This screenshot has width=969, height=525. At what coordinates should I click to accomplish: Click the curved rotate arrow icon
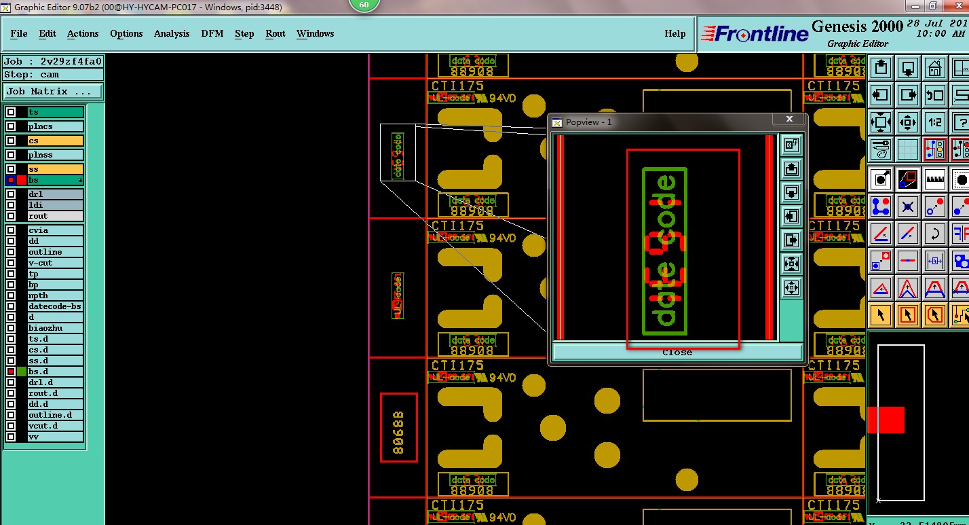coord(935,233)
